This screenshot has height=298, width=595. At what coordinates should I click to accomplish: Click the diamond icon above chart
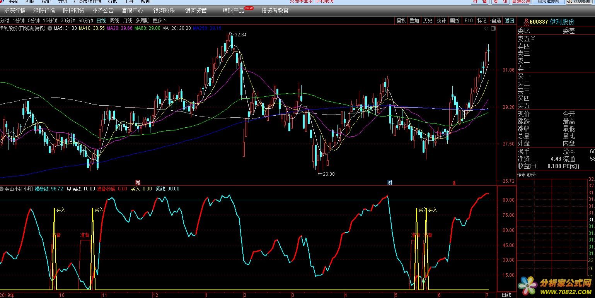pyautogui.click(x=486, y=29)
